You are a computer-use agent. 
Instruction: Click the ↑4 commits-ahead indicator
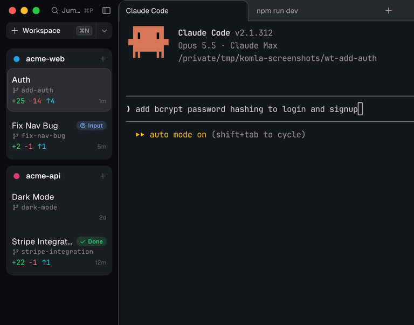tap(50, 101)
